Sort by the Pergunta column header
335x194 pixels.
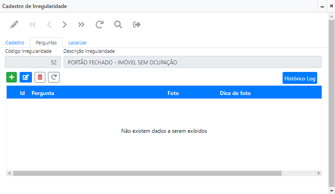coord(43,93)
